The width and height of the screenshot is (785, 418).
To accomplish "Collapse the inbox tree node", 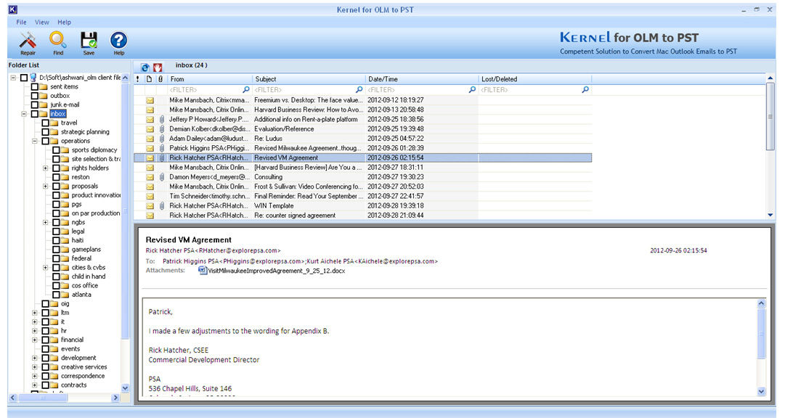I will click(x=23, y=114).
